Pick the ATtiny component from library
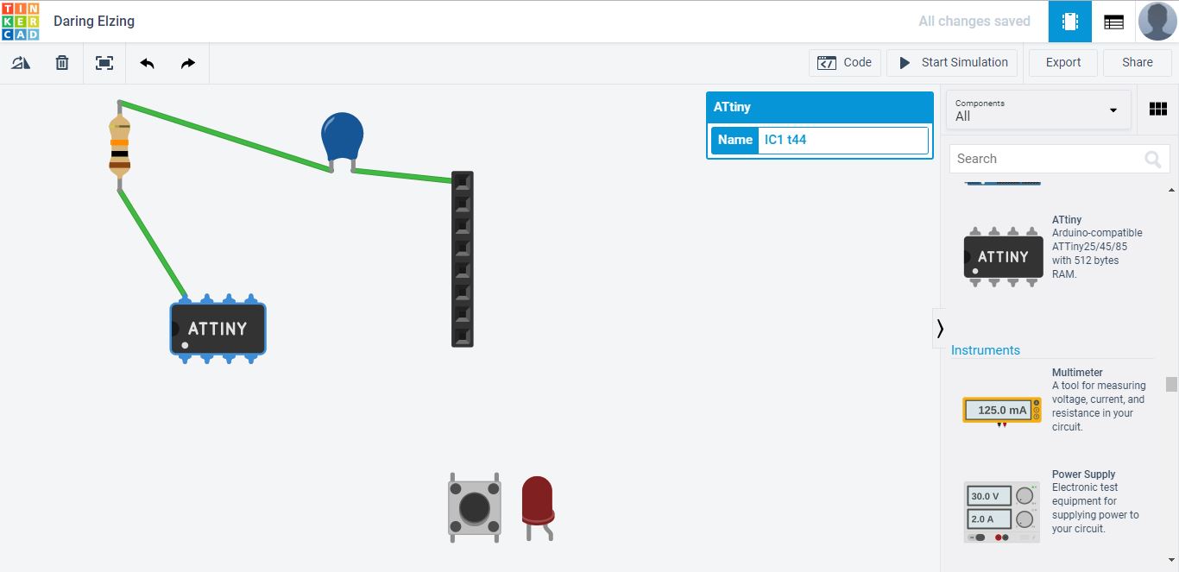 pos(1003,257)
